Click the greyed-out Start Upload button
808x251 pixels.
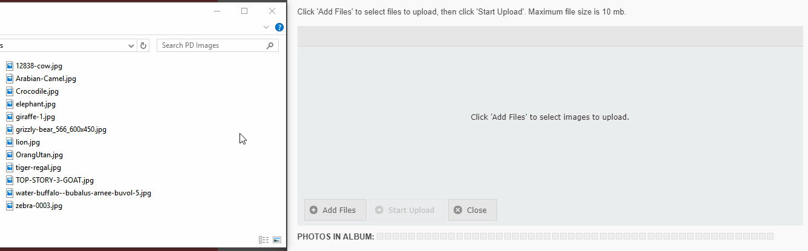click(407, 210)
